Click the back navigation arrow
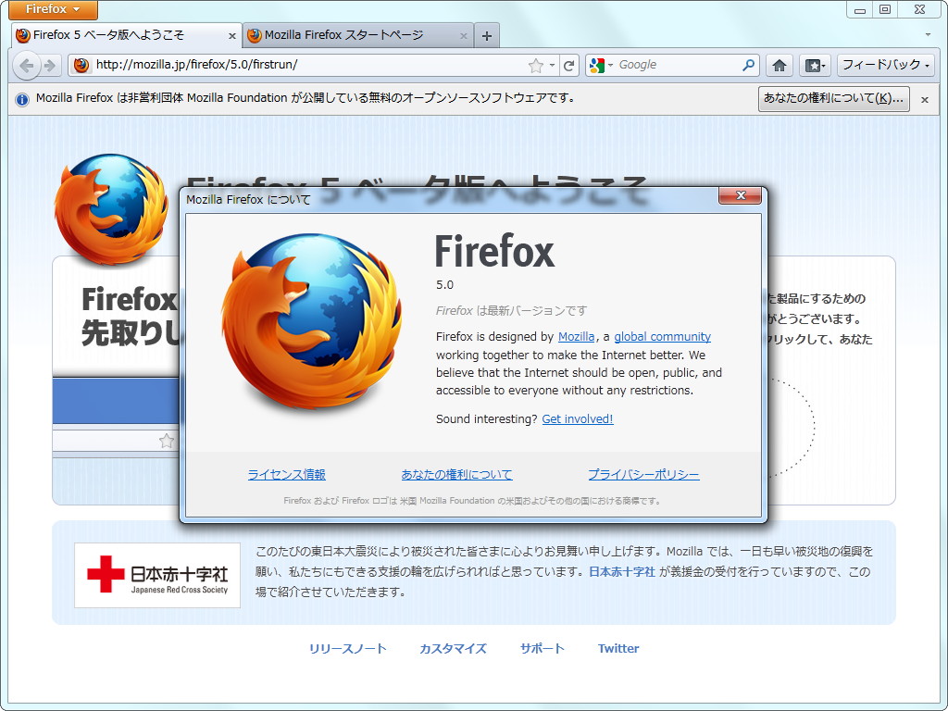Viewport: 948px width, 711px height. click(x=28, y=66)
